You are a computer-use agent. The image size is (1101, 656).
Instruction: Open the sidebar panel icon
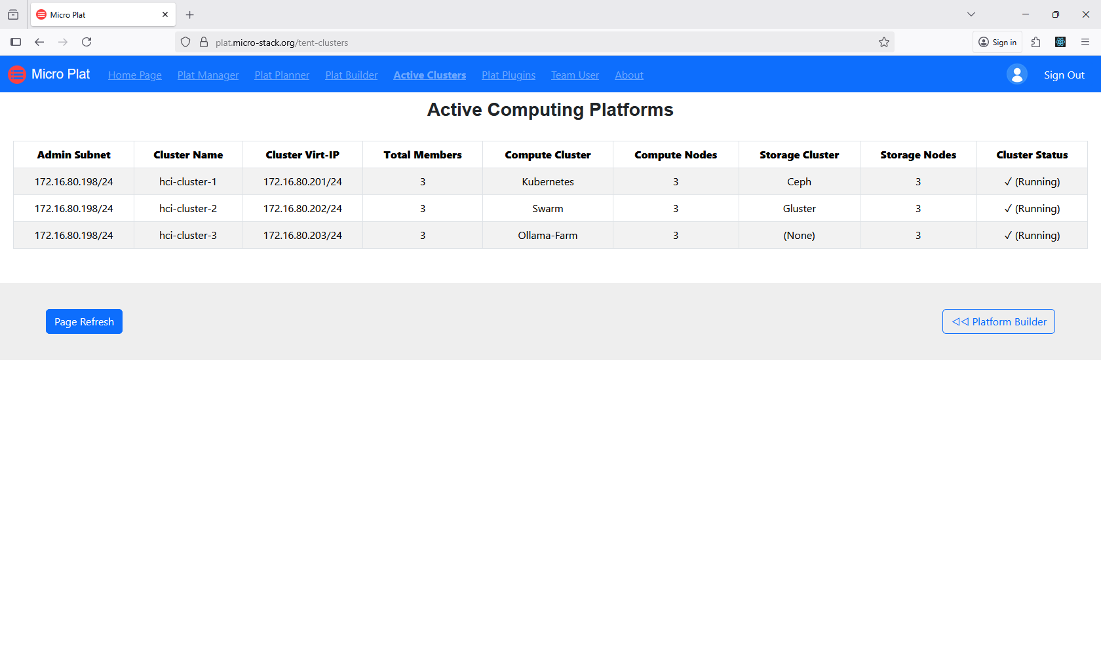click(x=15, y=42)
